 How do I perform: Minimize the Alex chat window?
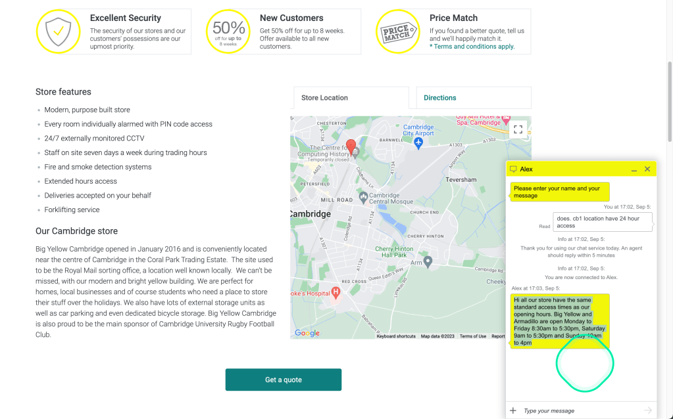[x=634, y=169]
